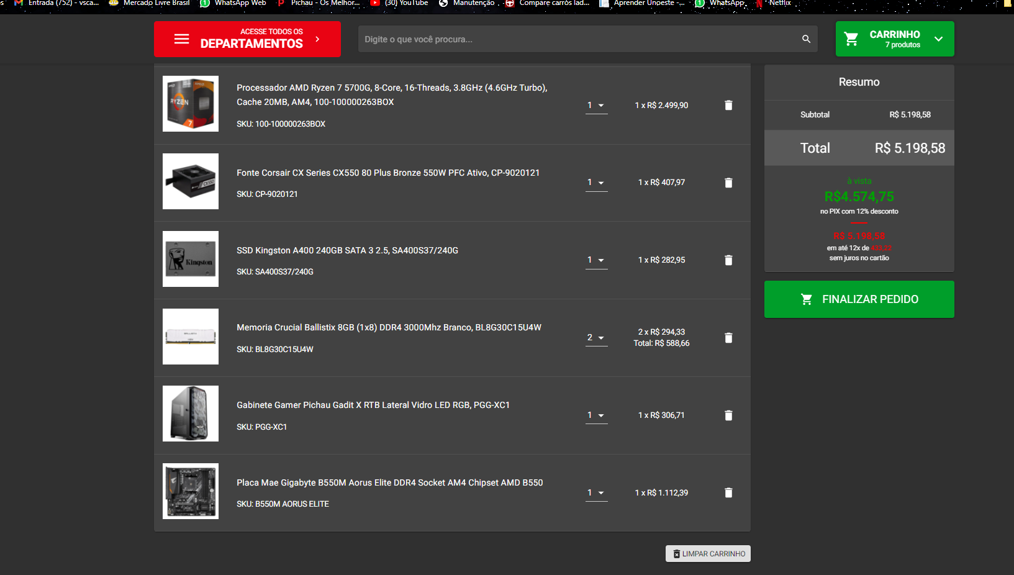Select the 1 x R$ 1.112,39 price
Screen dimensions: 1014x575
pyautogui.click(x=661, y=493)
